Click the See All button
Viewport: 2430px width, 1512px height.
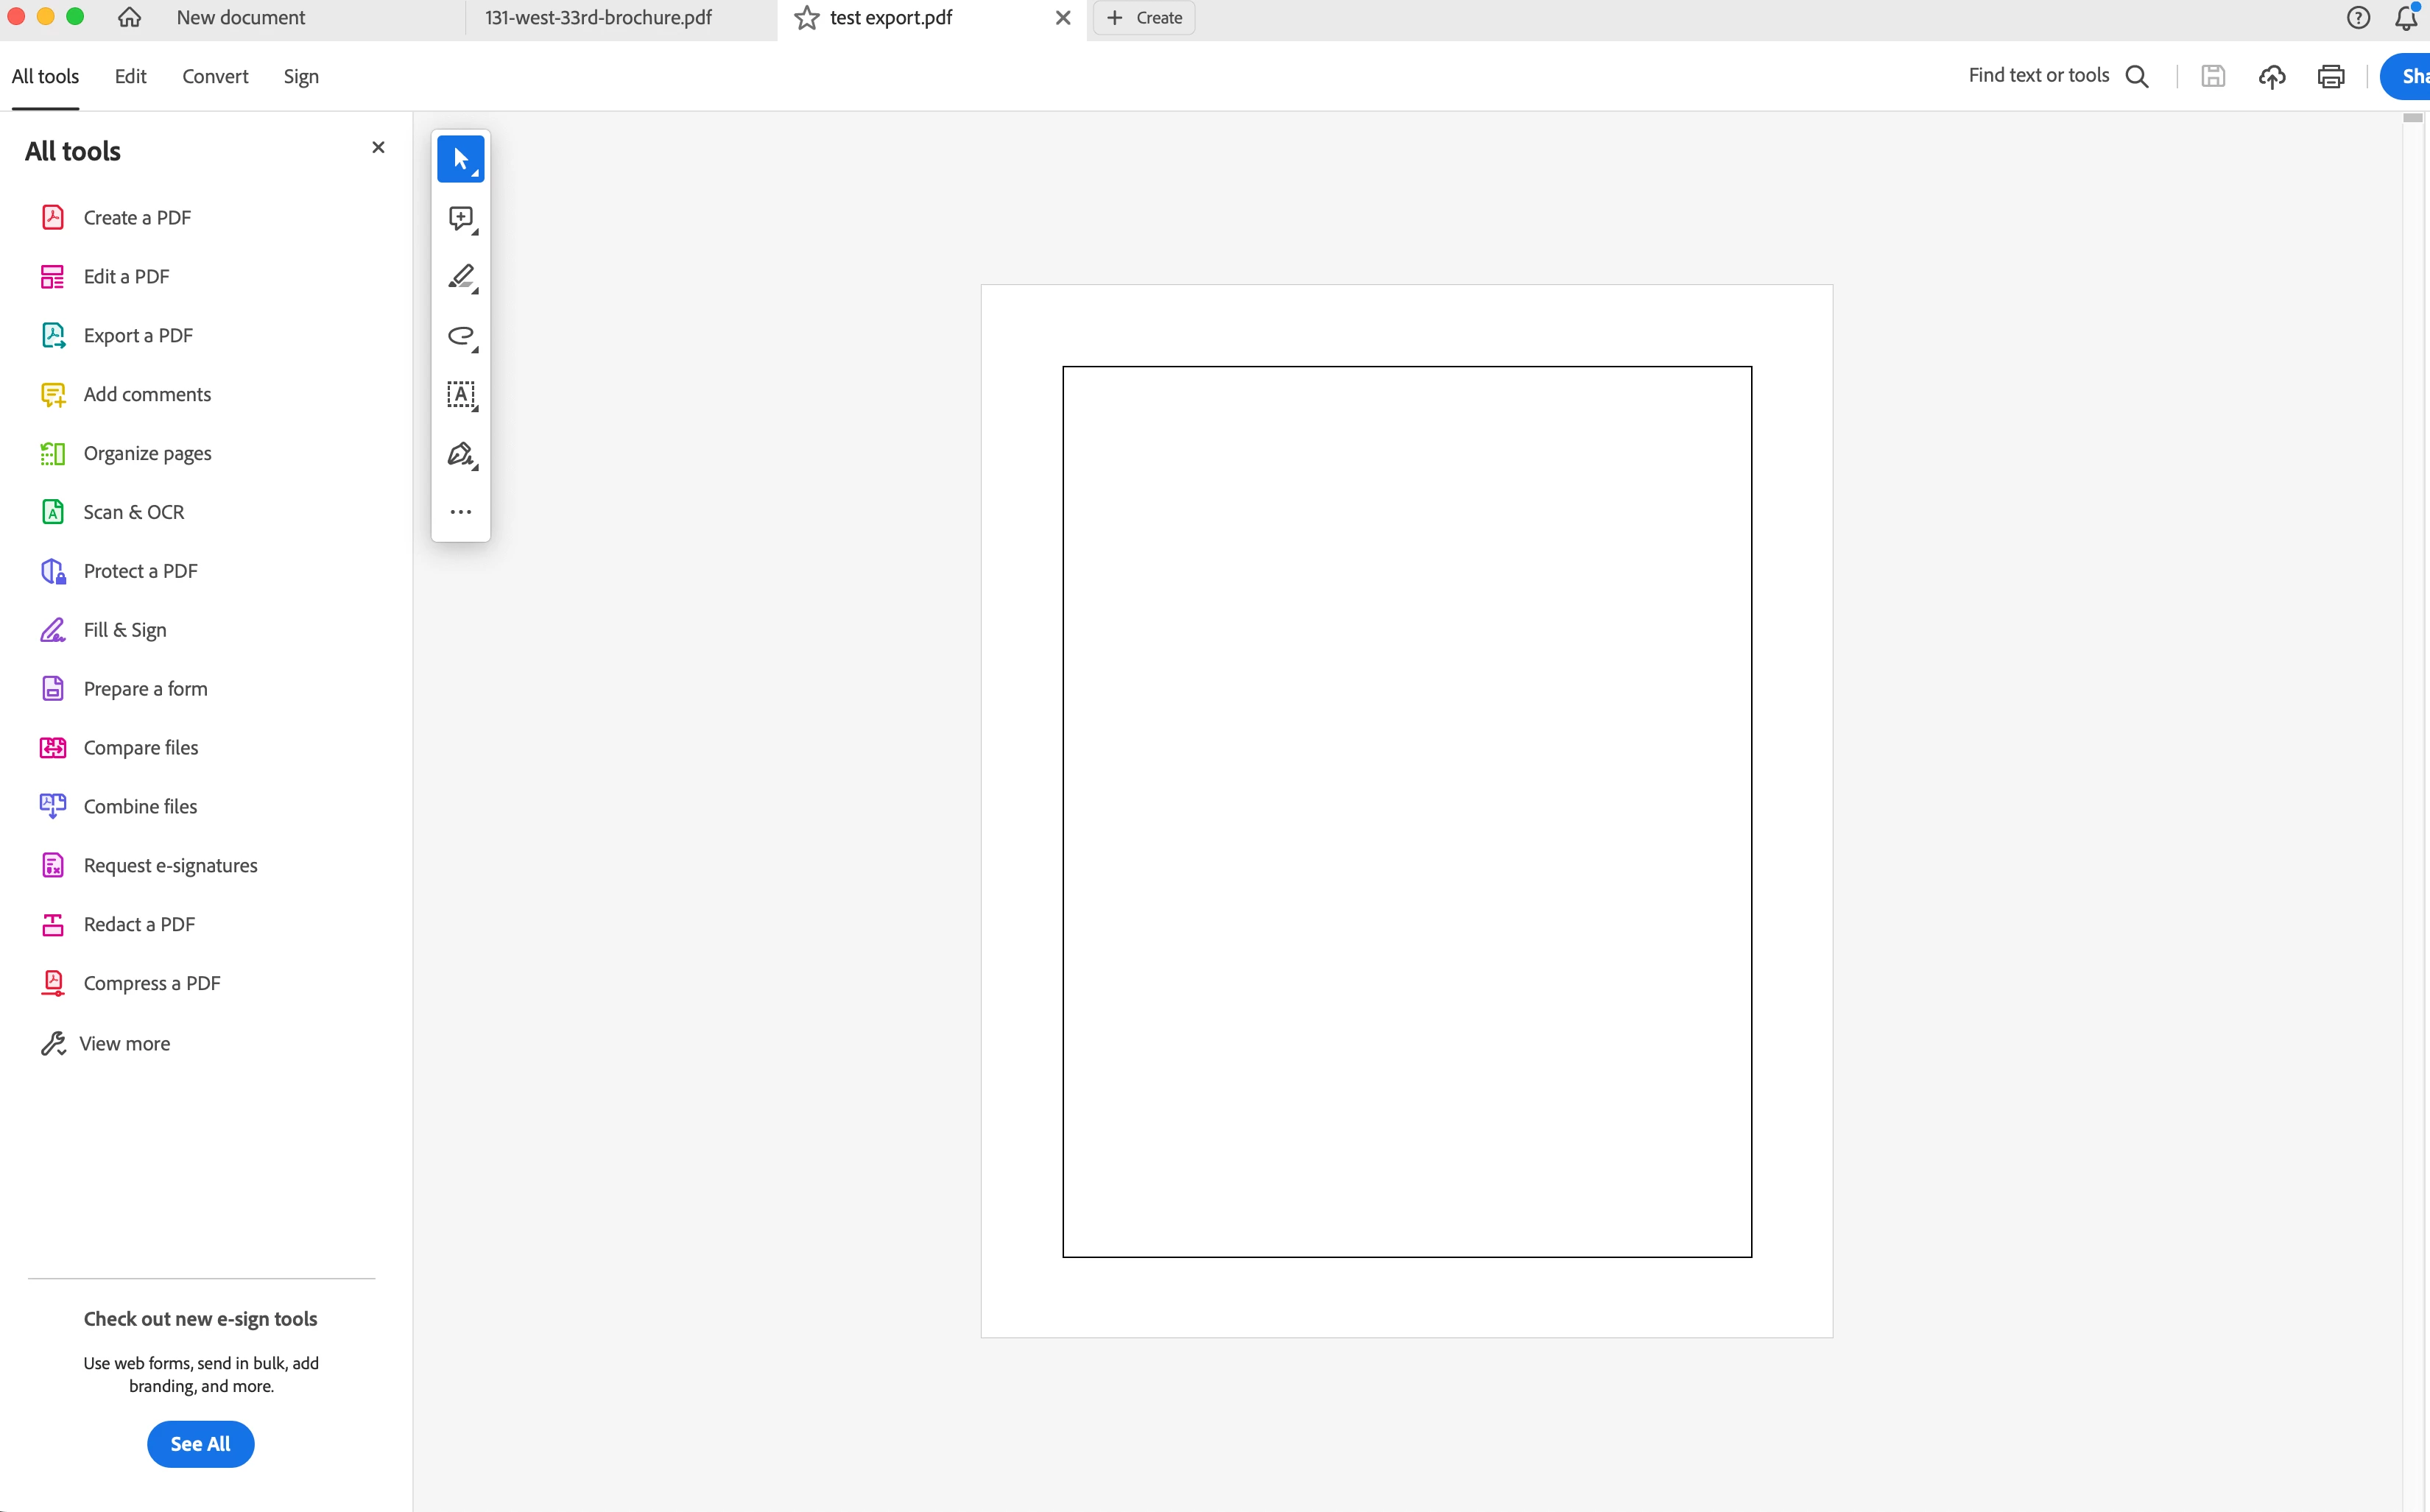[x=200, y=1443]
